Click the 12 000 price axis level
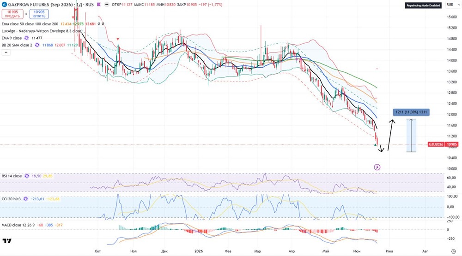 coord(452,115)
